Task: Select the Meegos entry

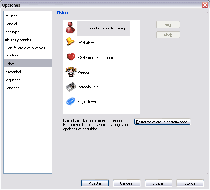Action: point(83,72)
